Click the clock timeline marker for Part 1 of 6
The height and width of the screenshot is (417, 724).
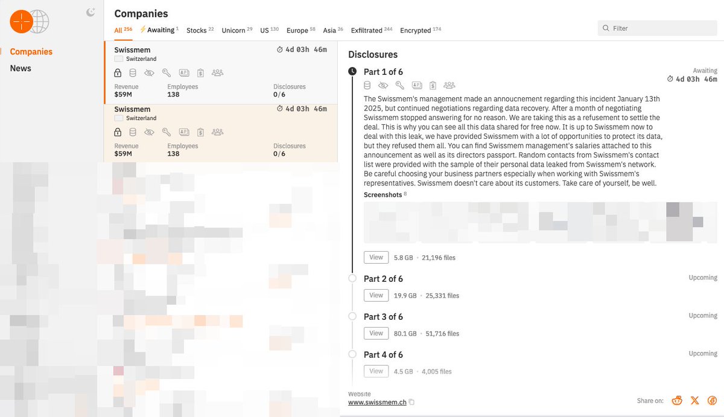[352, 71]
